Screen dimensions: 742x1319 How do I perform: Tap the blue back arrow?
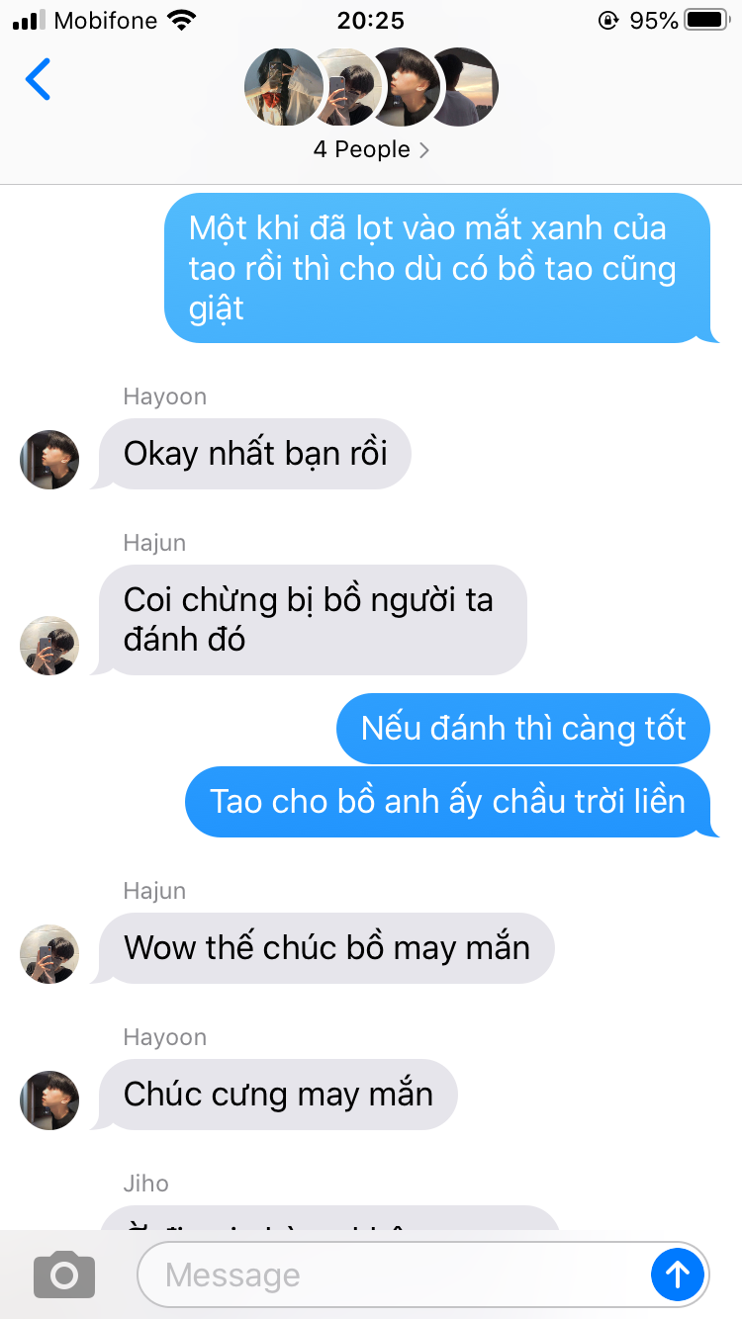pyautogui.click(x=38, y=79)
